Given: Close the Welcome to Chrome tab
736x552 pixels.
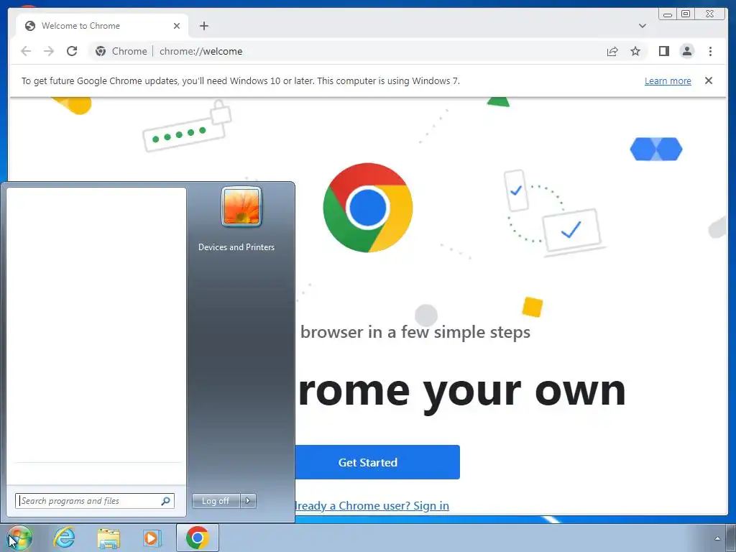Looking at the screenshot, I should coord(177,26).
